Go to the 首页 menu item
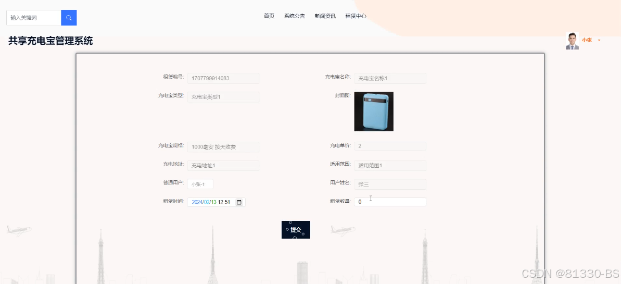The height and width of the screenshot is (284, 621). pos(269,16)
